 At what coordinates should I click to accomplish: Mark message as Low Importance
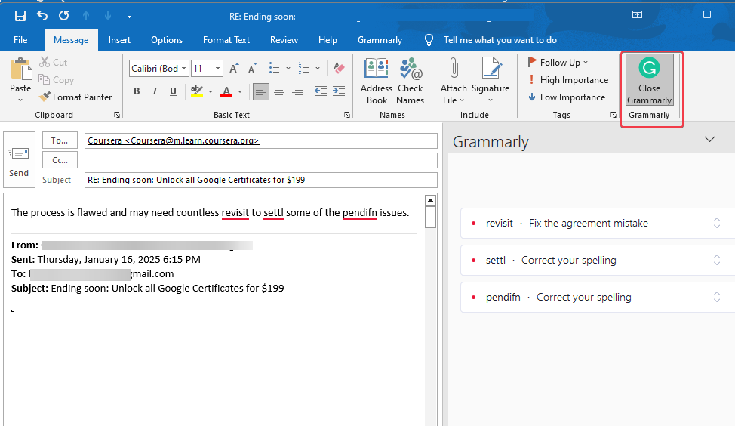(x=566, y=97)
